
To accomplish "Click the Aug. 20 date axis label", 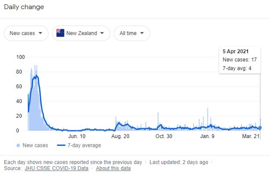I will (120, 136).
